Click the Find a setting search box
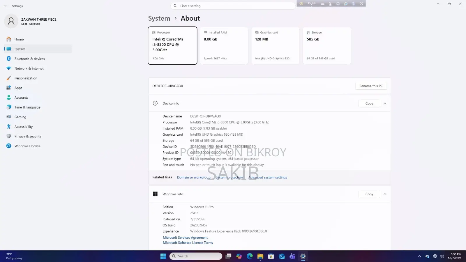Screen dimensions: 466x262 233,6
